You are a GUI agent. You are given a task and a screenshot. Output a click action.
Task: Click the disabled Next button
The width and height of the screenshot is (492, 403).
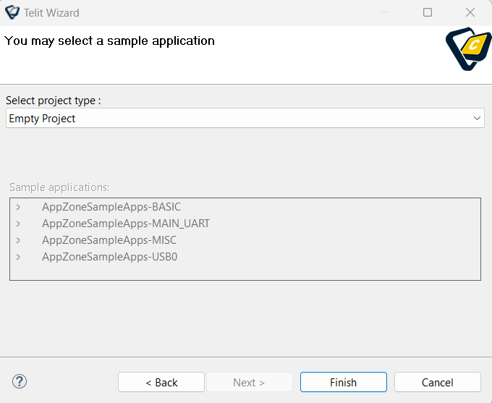point(249,382)
